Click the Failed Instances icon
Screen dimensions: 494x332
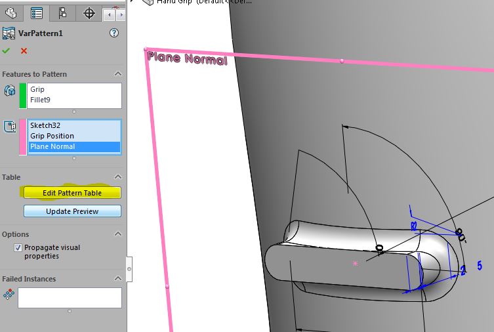click(9, 294)
